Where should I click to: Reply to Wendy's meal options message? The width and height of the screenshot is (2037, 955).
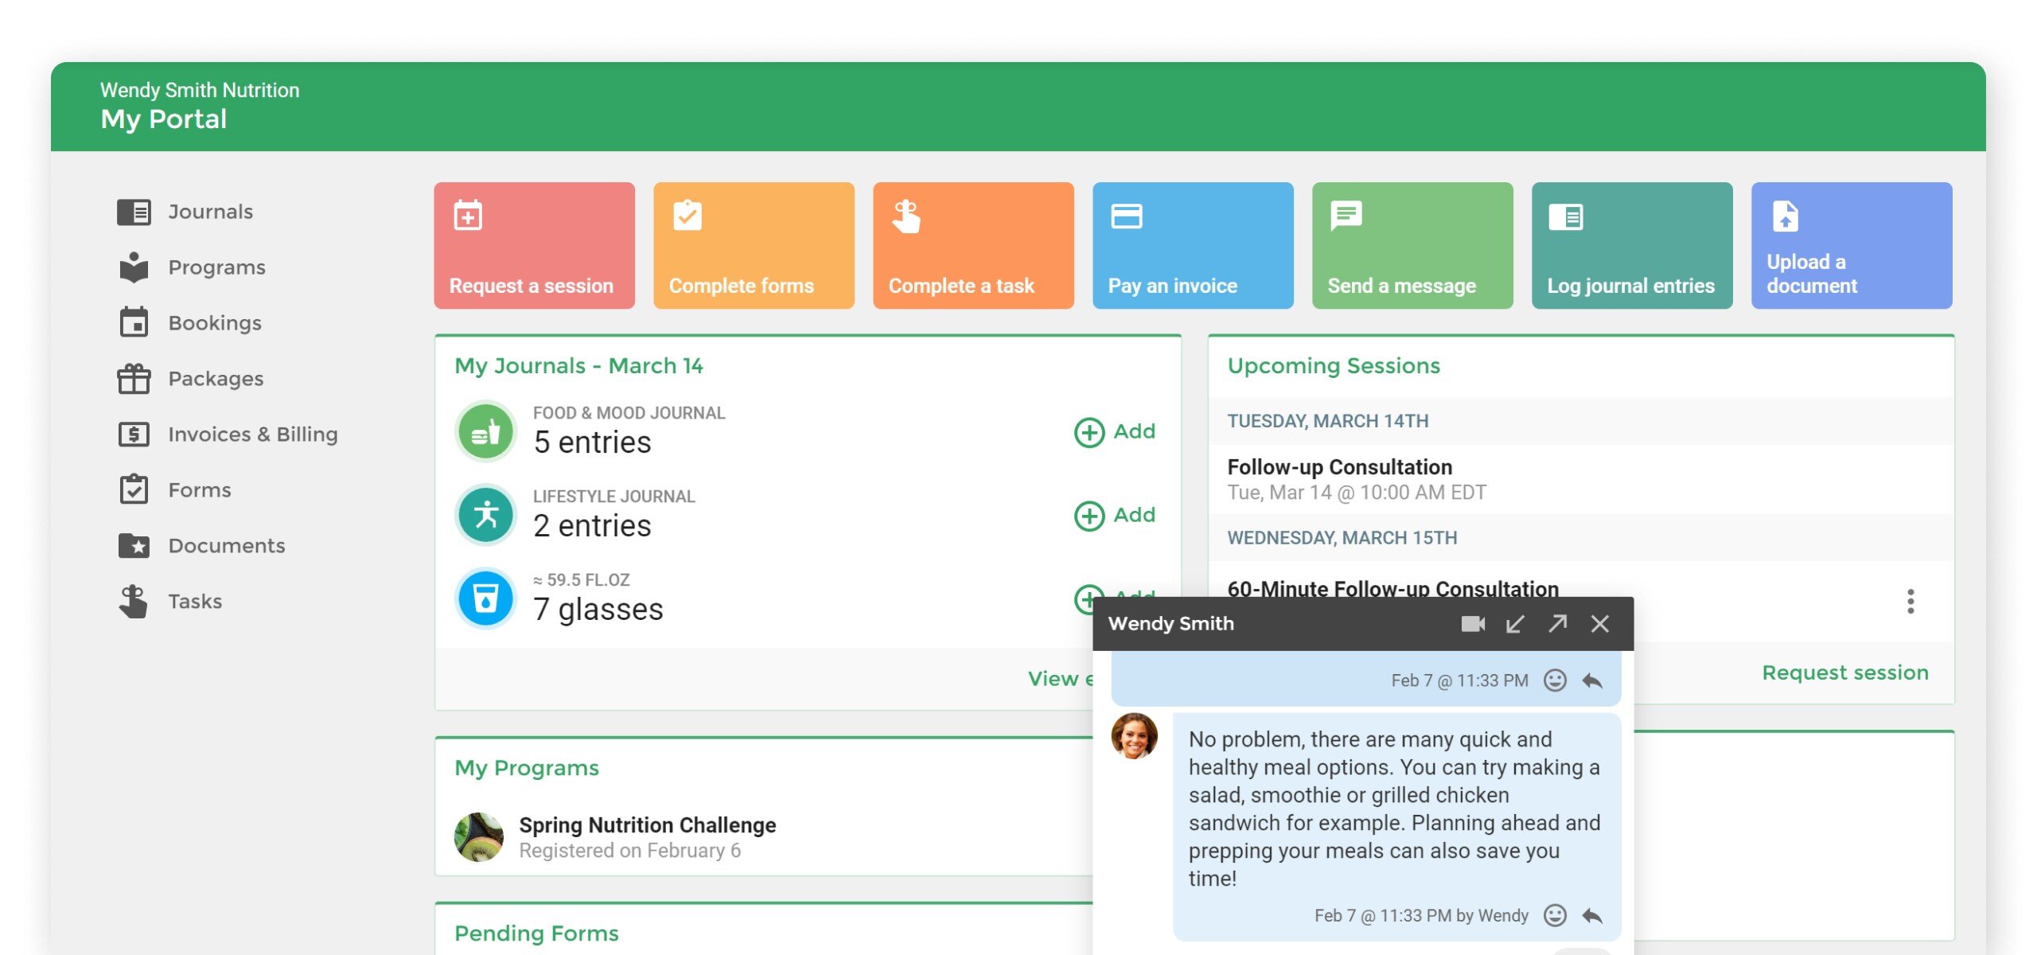1592,915
